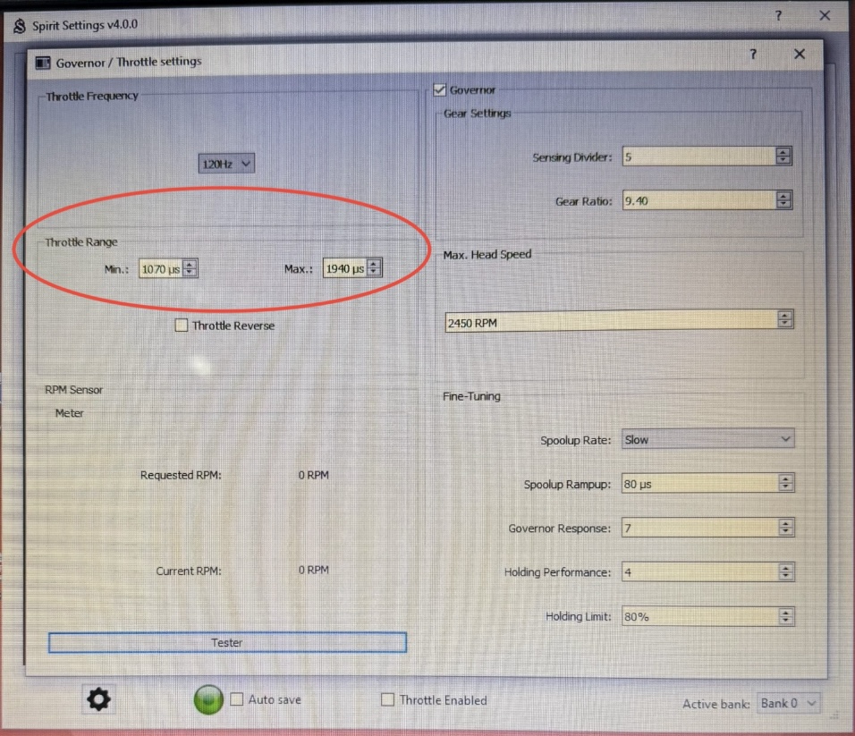Click the Governor dialog title icon
The height and width of the screenshot is (736, 855).
click(43, 62)
